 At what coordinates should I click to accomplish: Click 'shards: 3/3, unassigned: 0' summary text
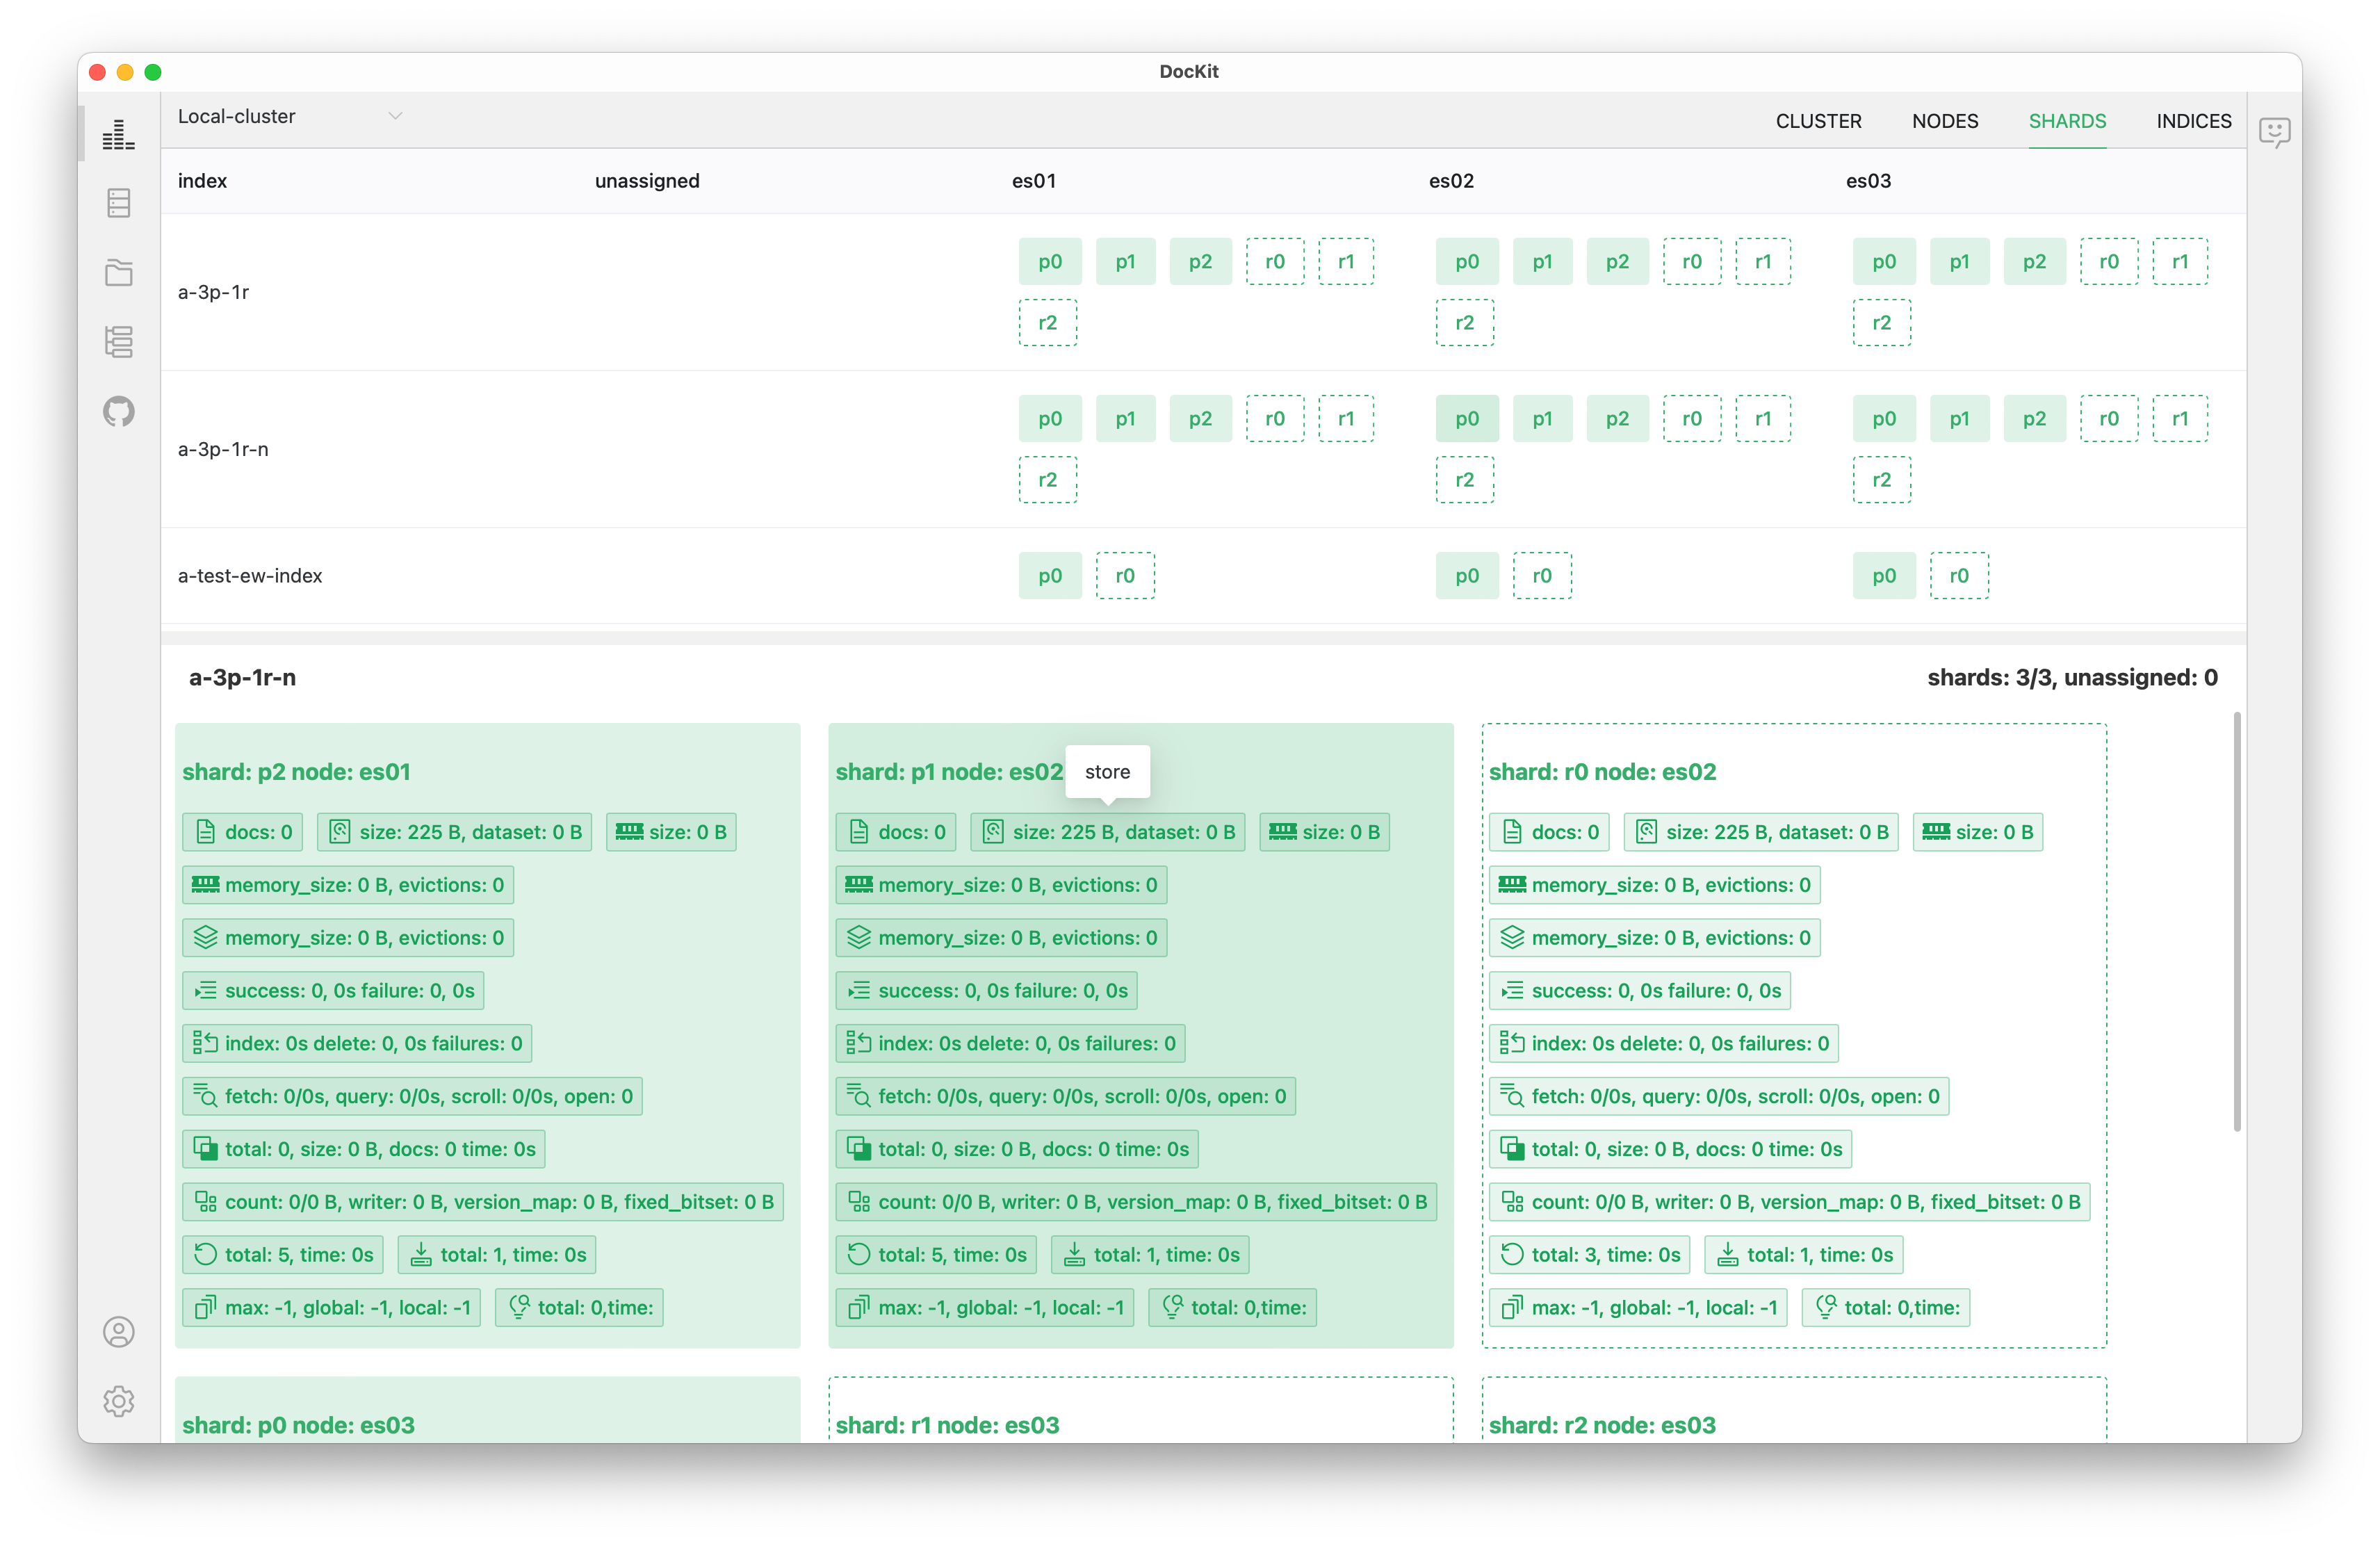tap(2072, 677)
